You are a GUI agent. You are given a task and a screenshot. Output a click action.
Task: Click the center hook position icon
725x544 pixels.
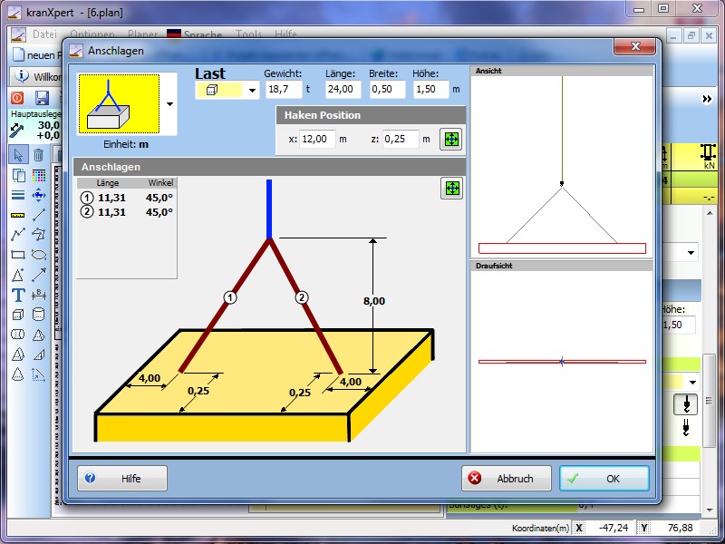click(x=451, y=139)
